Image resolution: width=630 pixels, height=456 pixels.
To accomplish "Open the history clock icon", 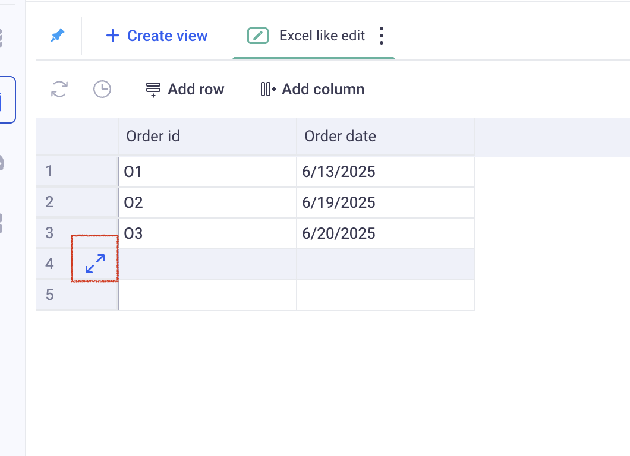I will click(x=102, y=90).
